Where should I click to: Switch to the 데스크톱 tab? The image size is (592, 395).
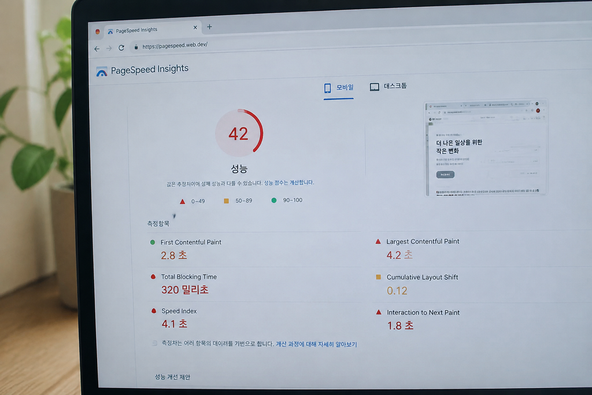pyautogui.click(x=388, y=87)
